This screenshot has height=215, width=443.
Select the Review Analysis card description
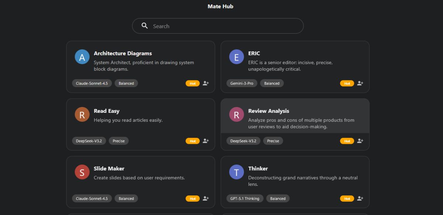[301, 123]
